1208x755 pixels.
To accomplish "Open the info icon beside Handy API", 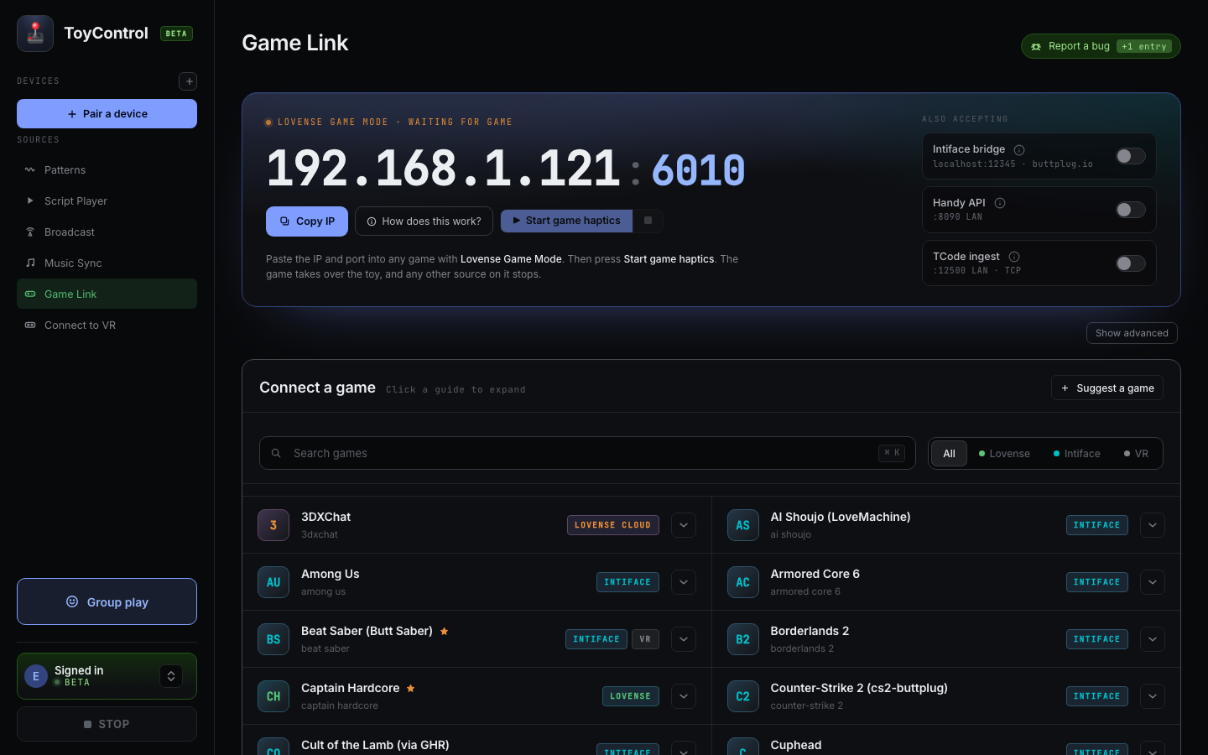I will point(1000,203).
